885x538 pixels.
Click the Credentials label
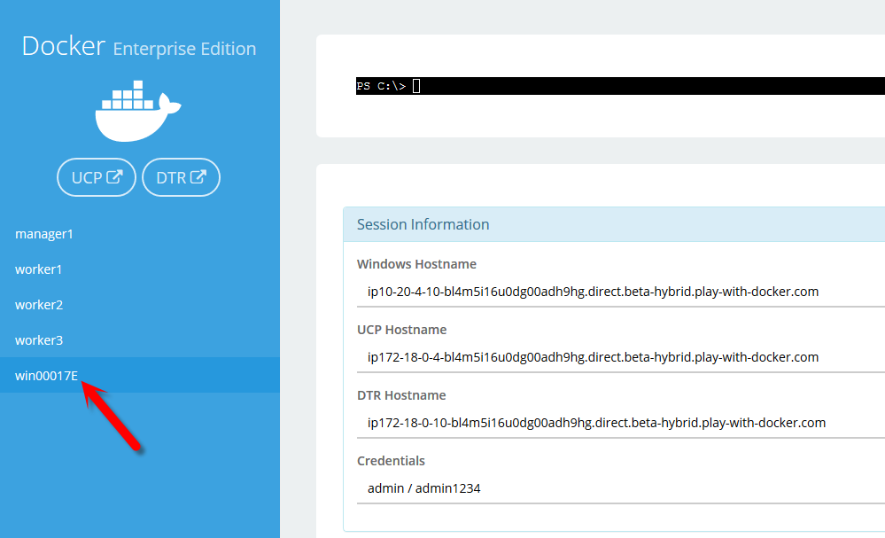(392, 461)
